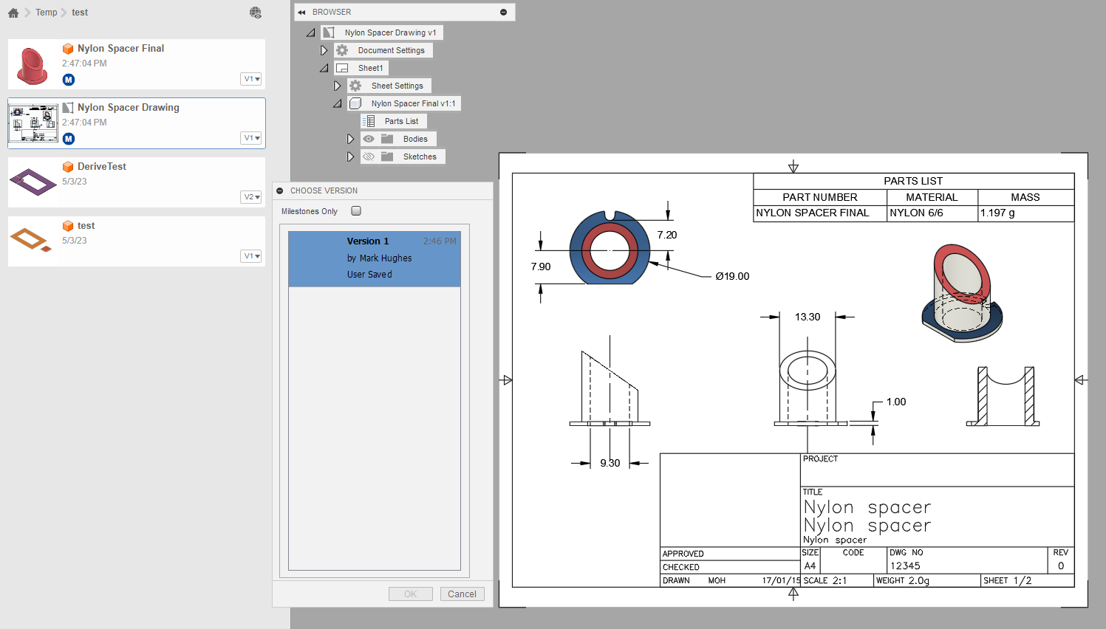Collapse the BROWSER panel with the double-arrow icon

301,13
